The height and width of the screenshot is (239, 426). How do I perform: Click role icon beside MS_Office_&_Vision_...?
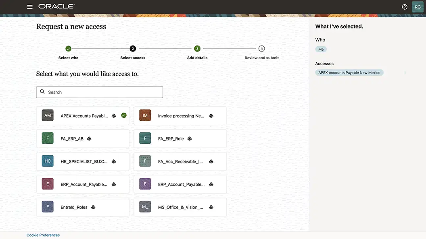tap(211, 207)
